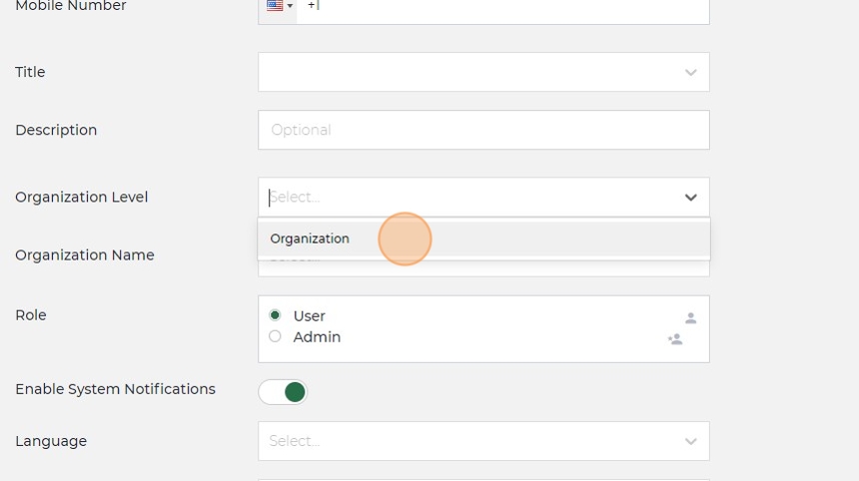
Task: Click the add-person icon beside Admin role
Action: click(x=675, y=339)
